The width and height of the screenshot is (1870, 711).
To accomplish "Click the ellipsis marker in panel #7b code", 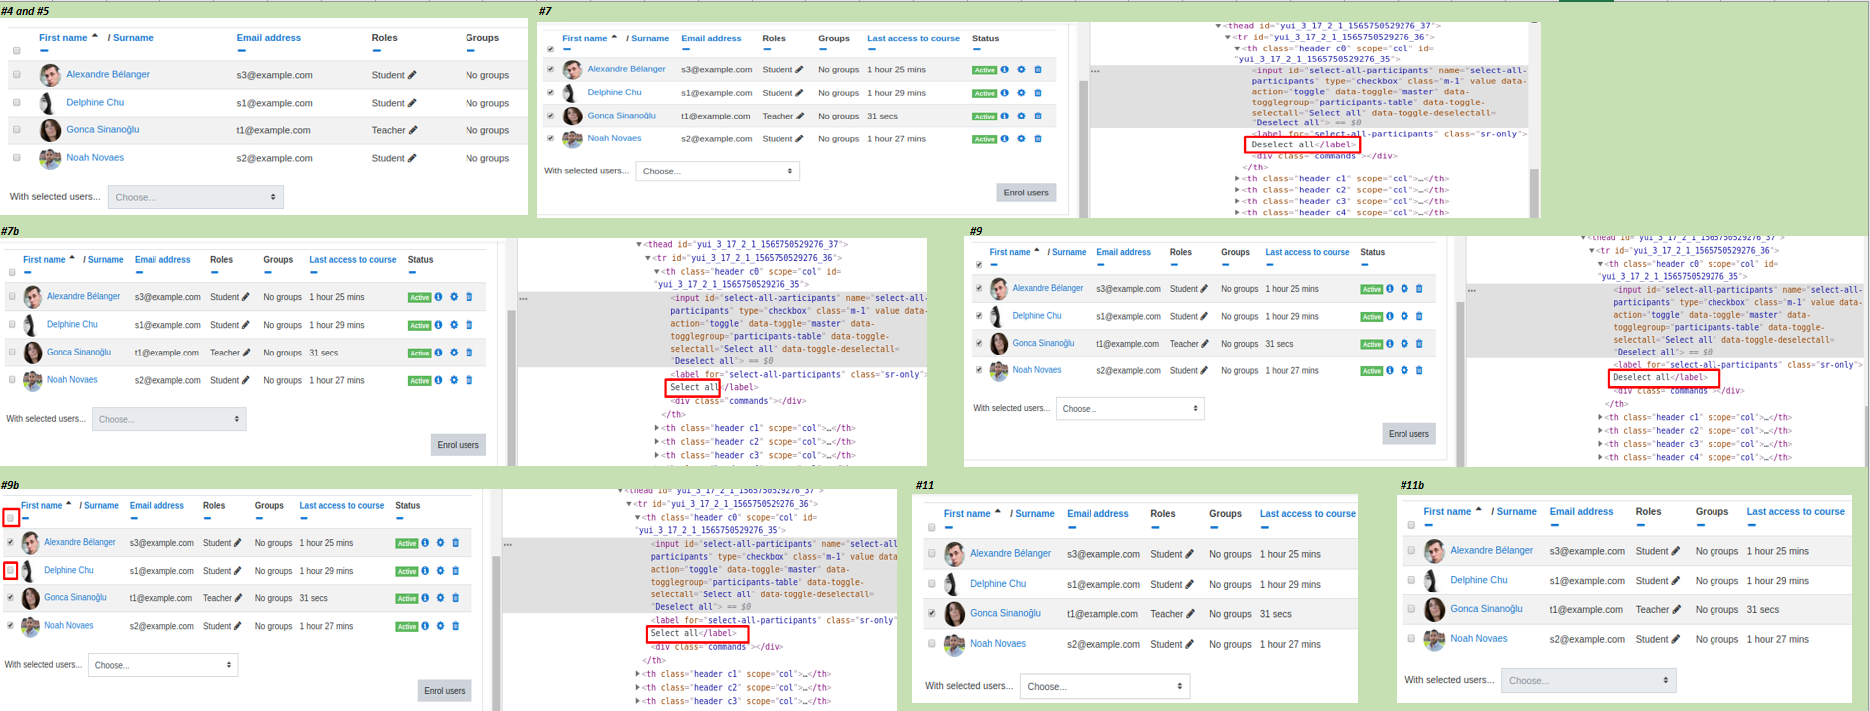I will click(523, 298).
